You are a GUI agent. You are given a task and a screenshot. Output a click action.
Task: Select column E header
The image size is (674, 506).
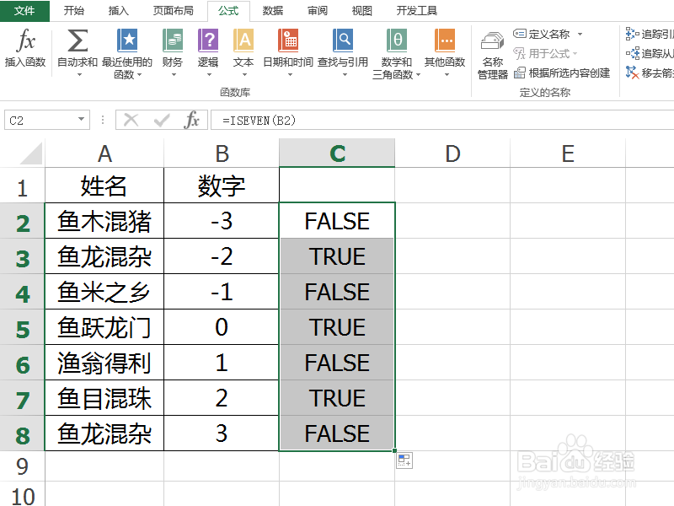point(568,153)
